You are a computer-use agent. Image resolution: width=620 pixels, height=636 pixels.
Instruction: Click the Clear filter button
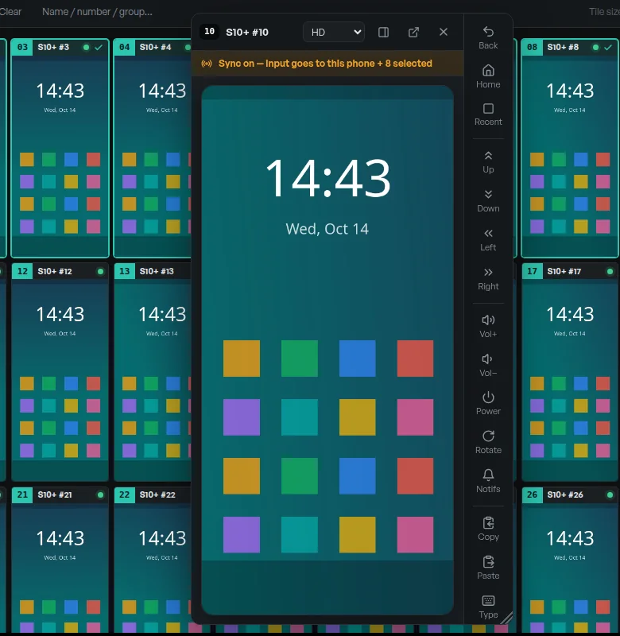point(10,12)
